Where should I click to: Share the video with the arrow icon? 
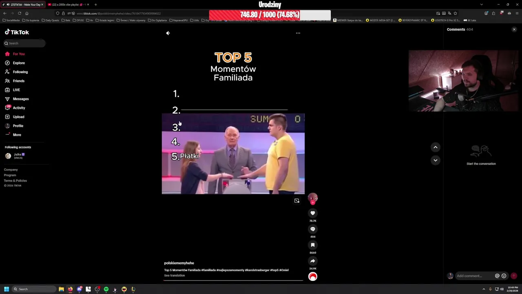click(313, 261)
